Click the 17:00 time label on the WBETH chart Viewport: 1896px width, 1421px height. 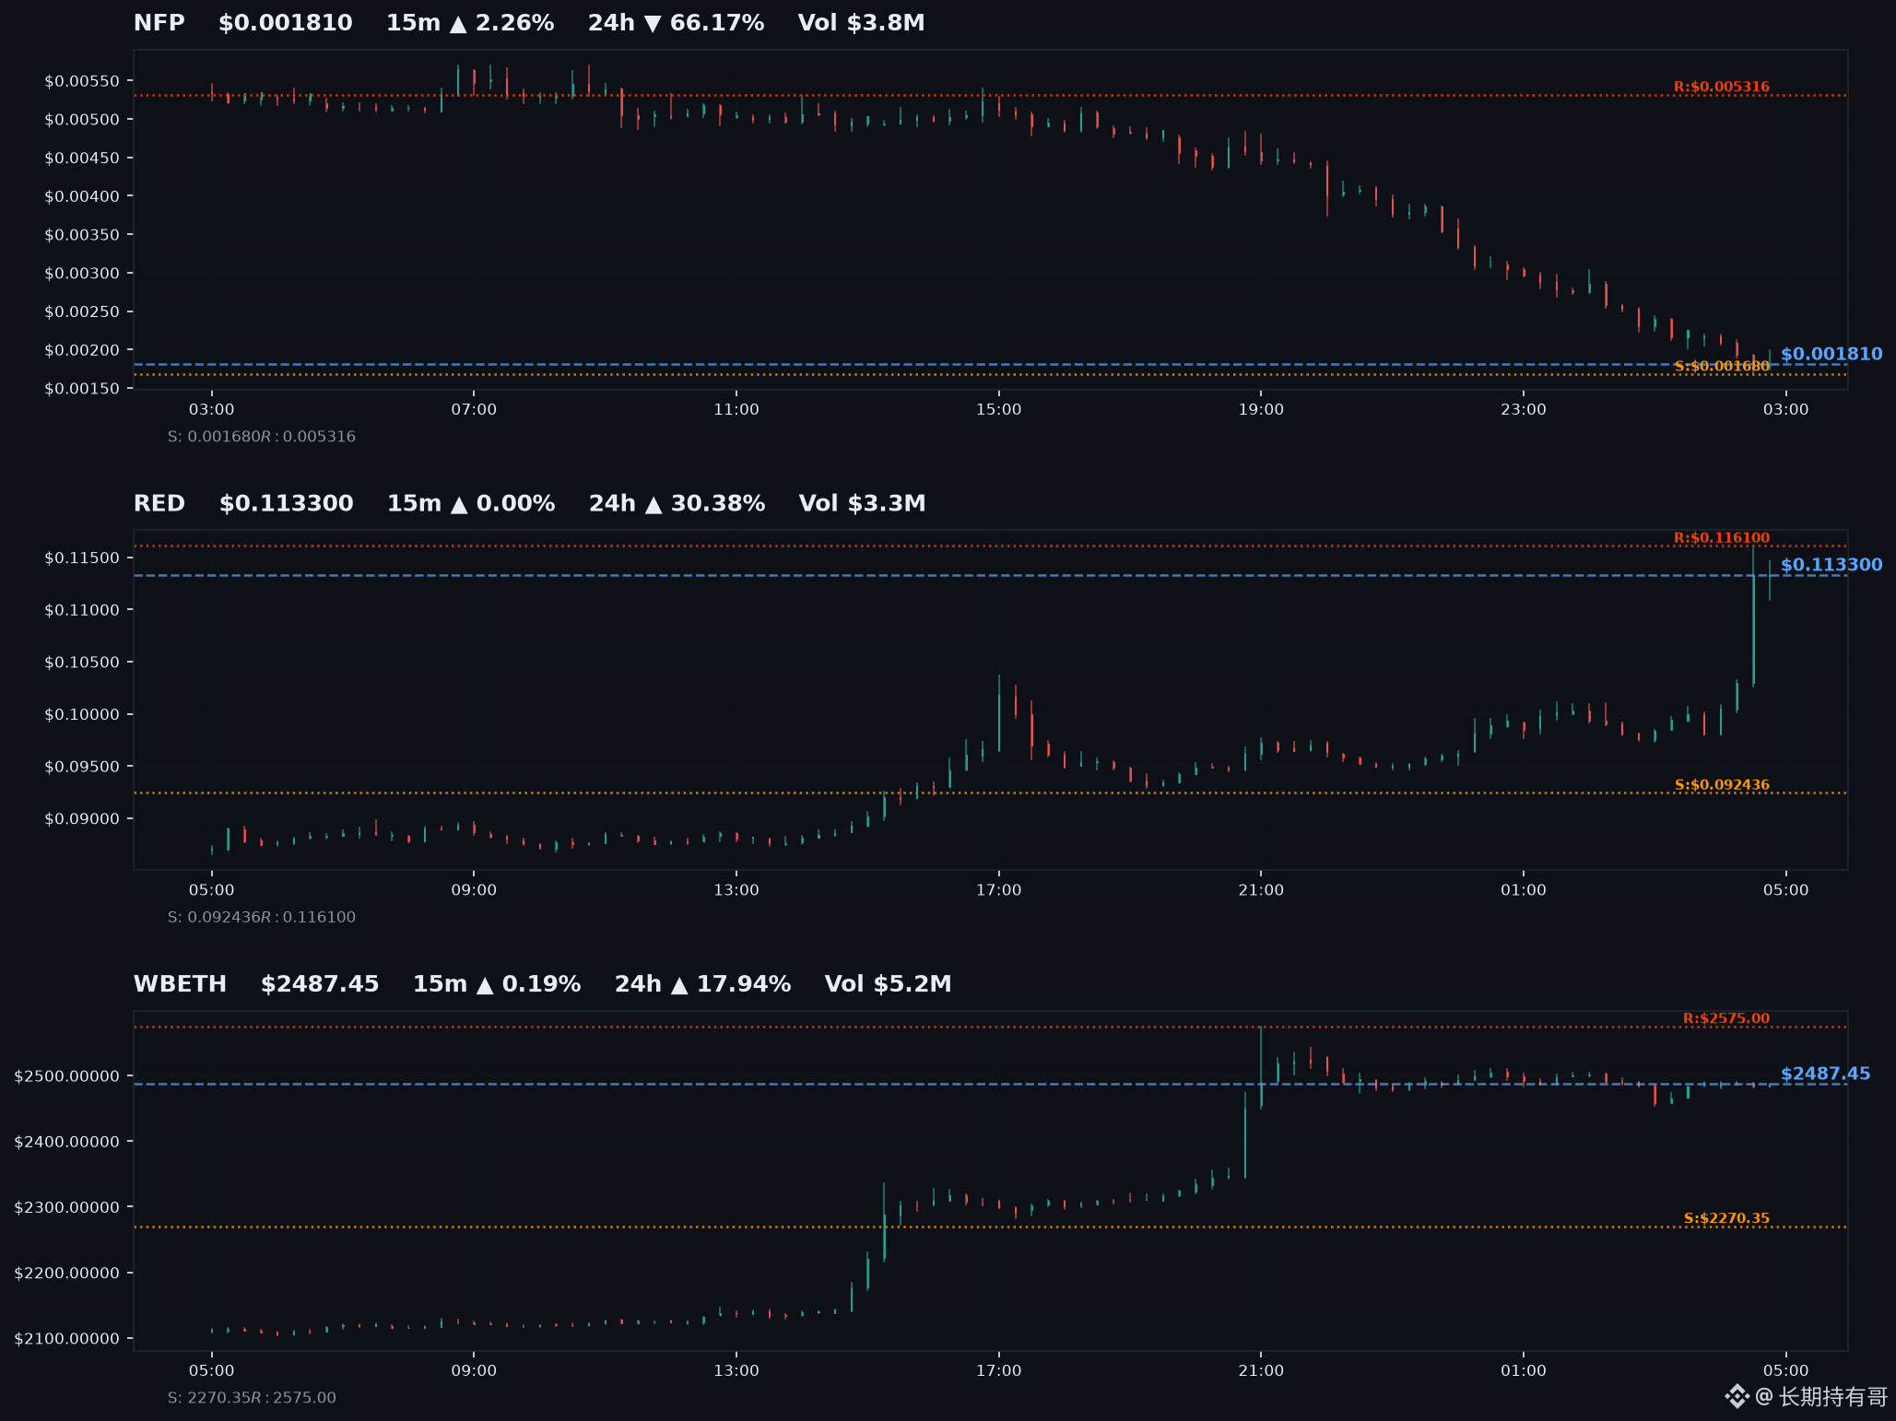tap(999, 1370)
